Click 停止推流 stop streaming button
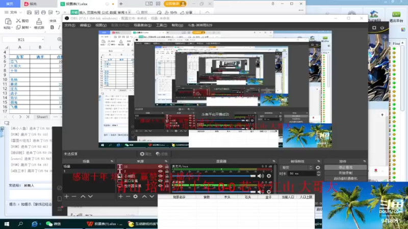This screenshot has width=408, height=229. (346, 167)
